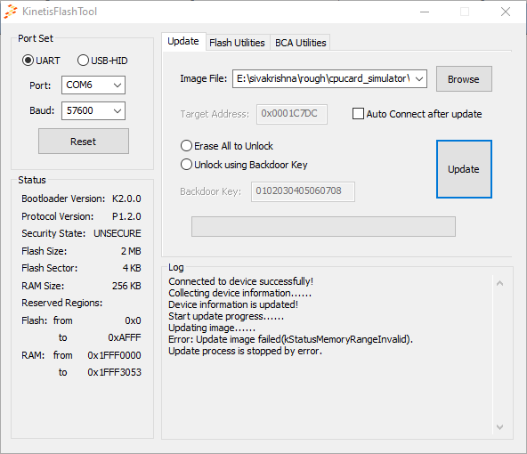Minimize the KinetisFlashTool window
The height and width of the screenshot is (454, 527).
(x=425, y=12)
